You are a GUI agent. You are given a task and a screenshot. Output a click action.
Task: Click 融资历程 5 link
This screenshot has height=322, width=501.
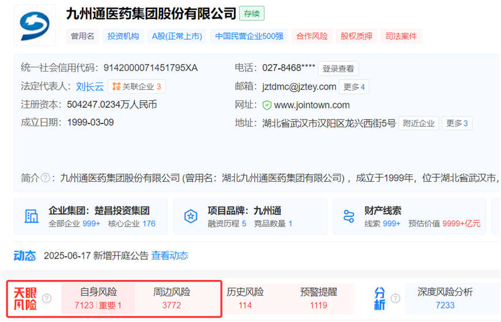[x=227, y=223]
